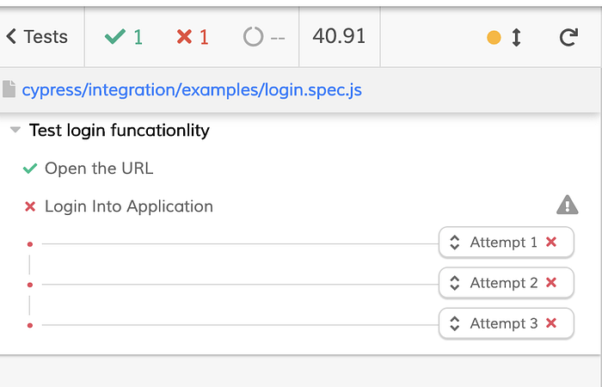Click the red X next to Attempt 2
Screen dimensions: 602x387
(551, 283)
